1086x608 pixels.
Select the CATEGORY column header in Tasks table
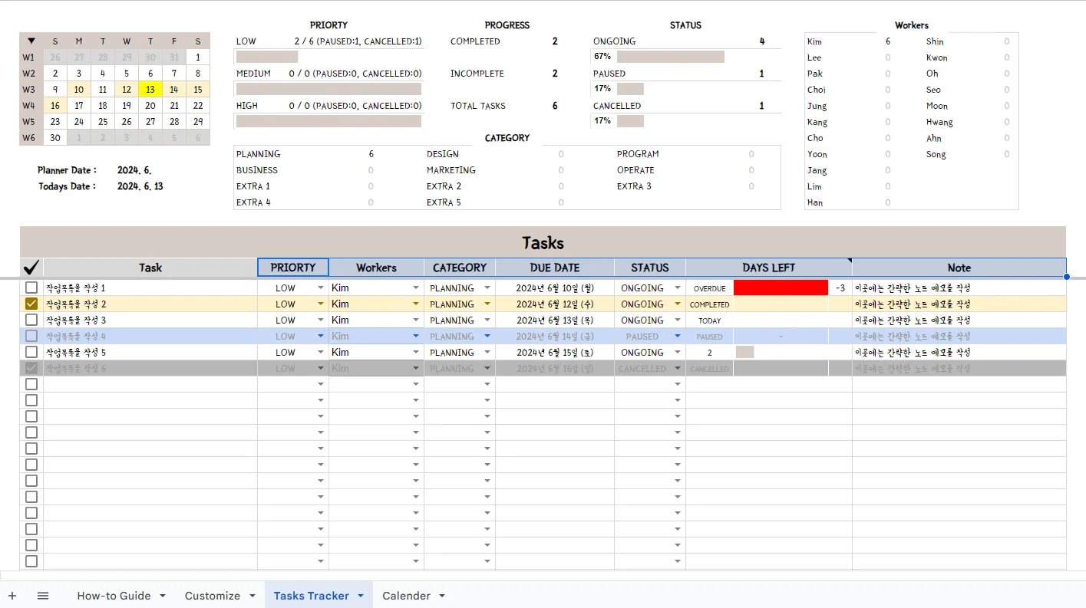point(460,268)
